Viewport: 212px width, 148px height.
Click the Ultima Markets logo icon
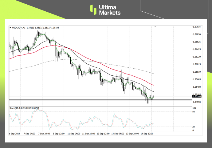pyautogui.click(x=93, y=10)
